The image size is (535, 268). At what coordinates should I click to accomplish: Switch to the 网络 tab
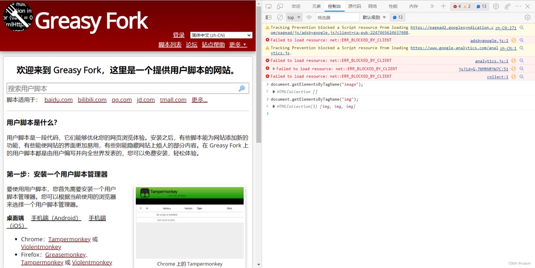tap(372, 6)
